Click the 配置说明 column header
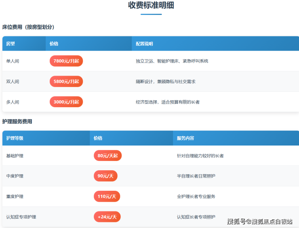299x228 pixels. [144, 44]
